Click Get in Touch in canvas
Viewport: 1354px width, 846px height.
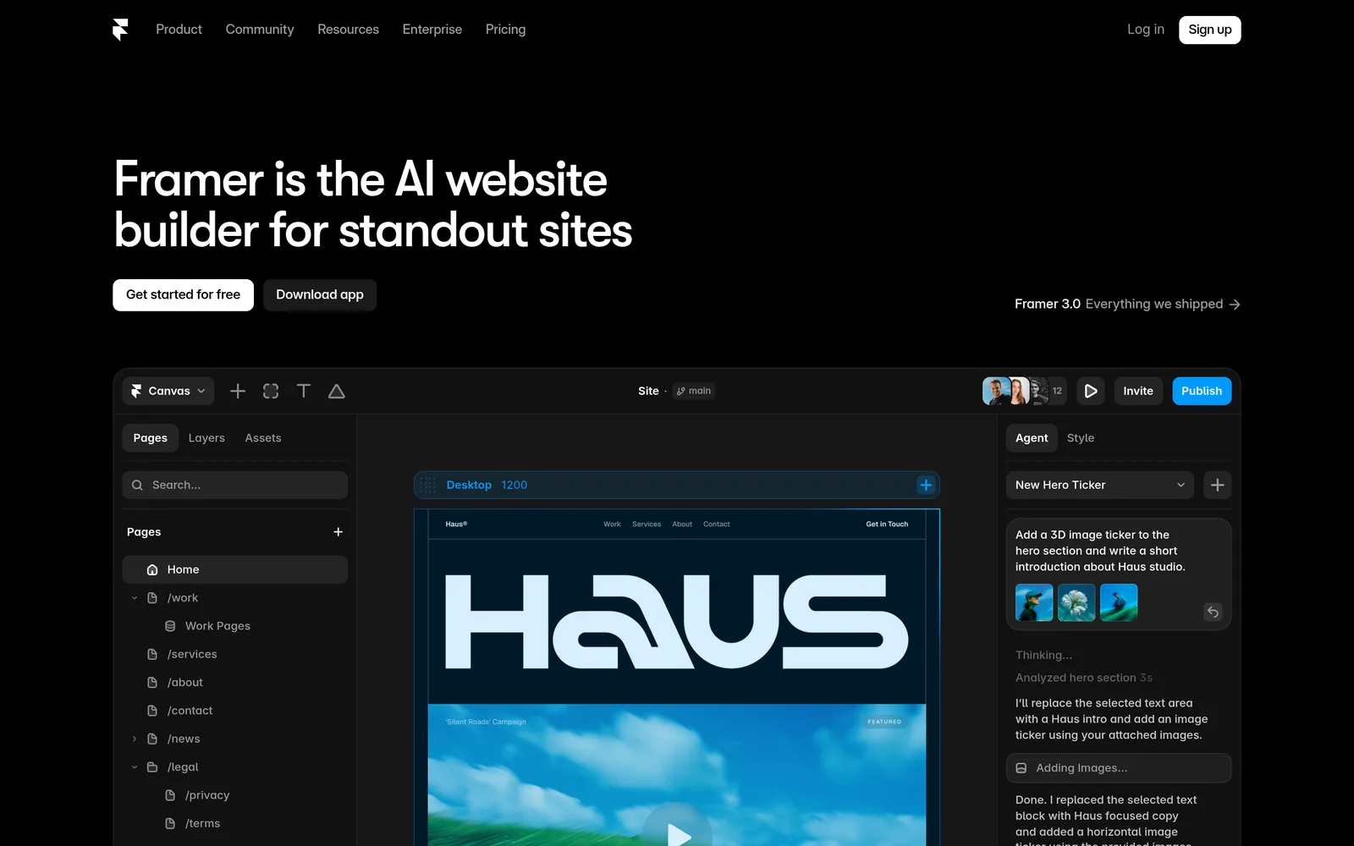[x=887, y=525]
